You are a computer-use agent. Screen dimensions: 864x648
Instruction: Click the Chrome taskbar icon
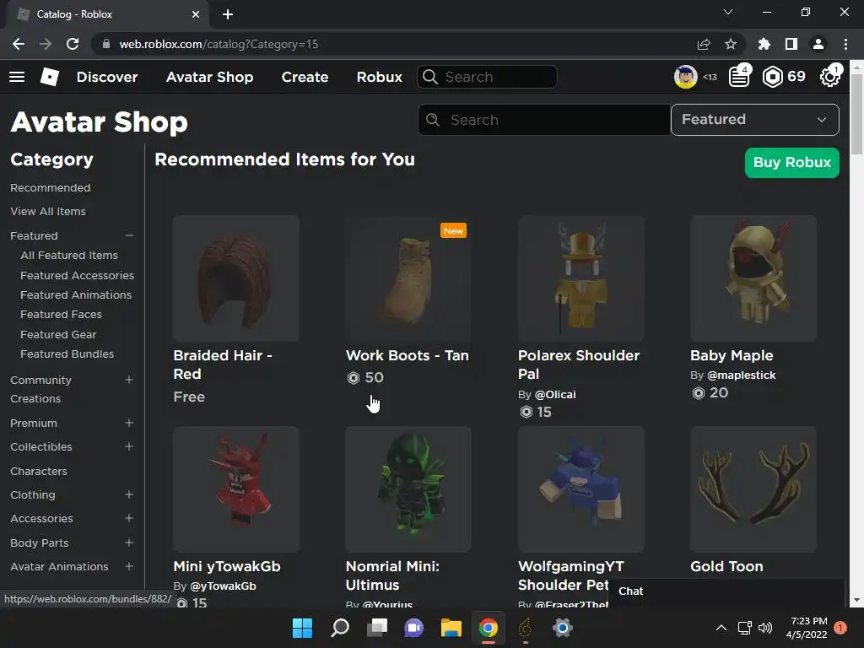pyautogui.click(x=489, y=628)
